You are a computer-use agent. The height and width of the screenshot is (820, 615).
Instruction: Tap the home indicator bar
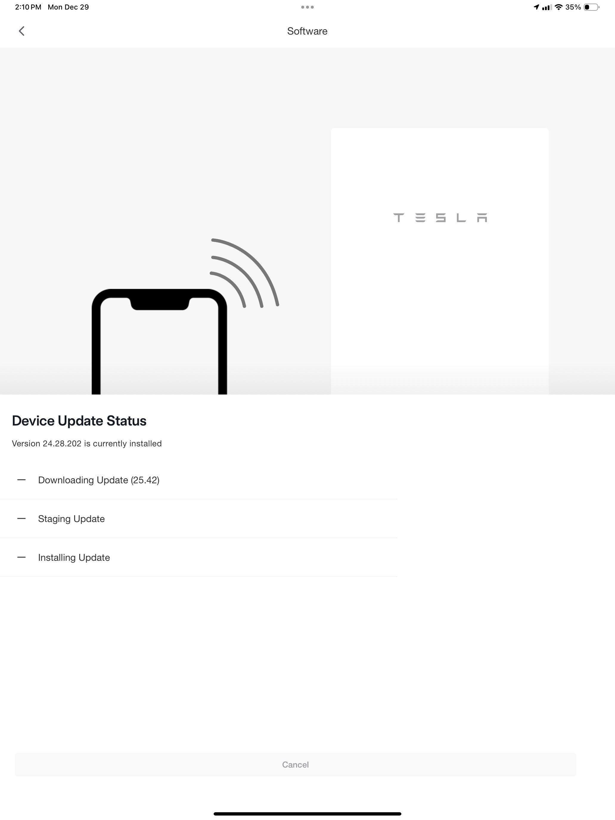(307, 814)
